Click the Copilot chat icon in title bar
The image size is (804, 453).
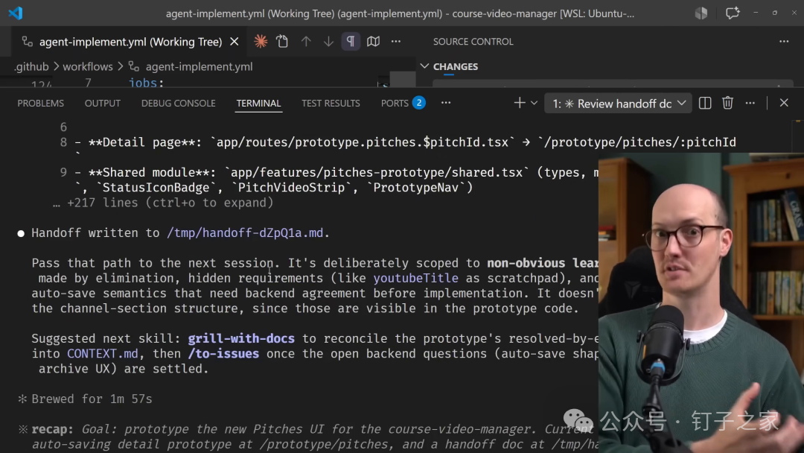click(x=733, y=13)
